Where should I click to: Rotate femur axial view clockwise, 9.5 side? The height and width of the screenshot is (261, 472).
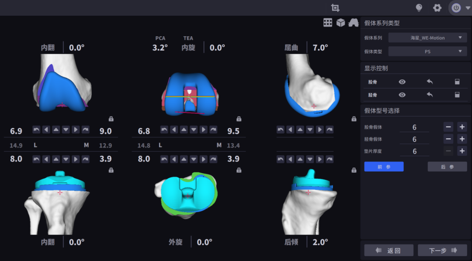(213, 130)
